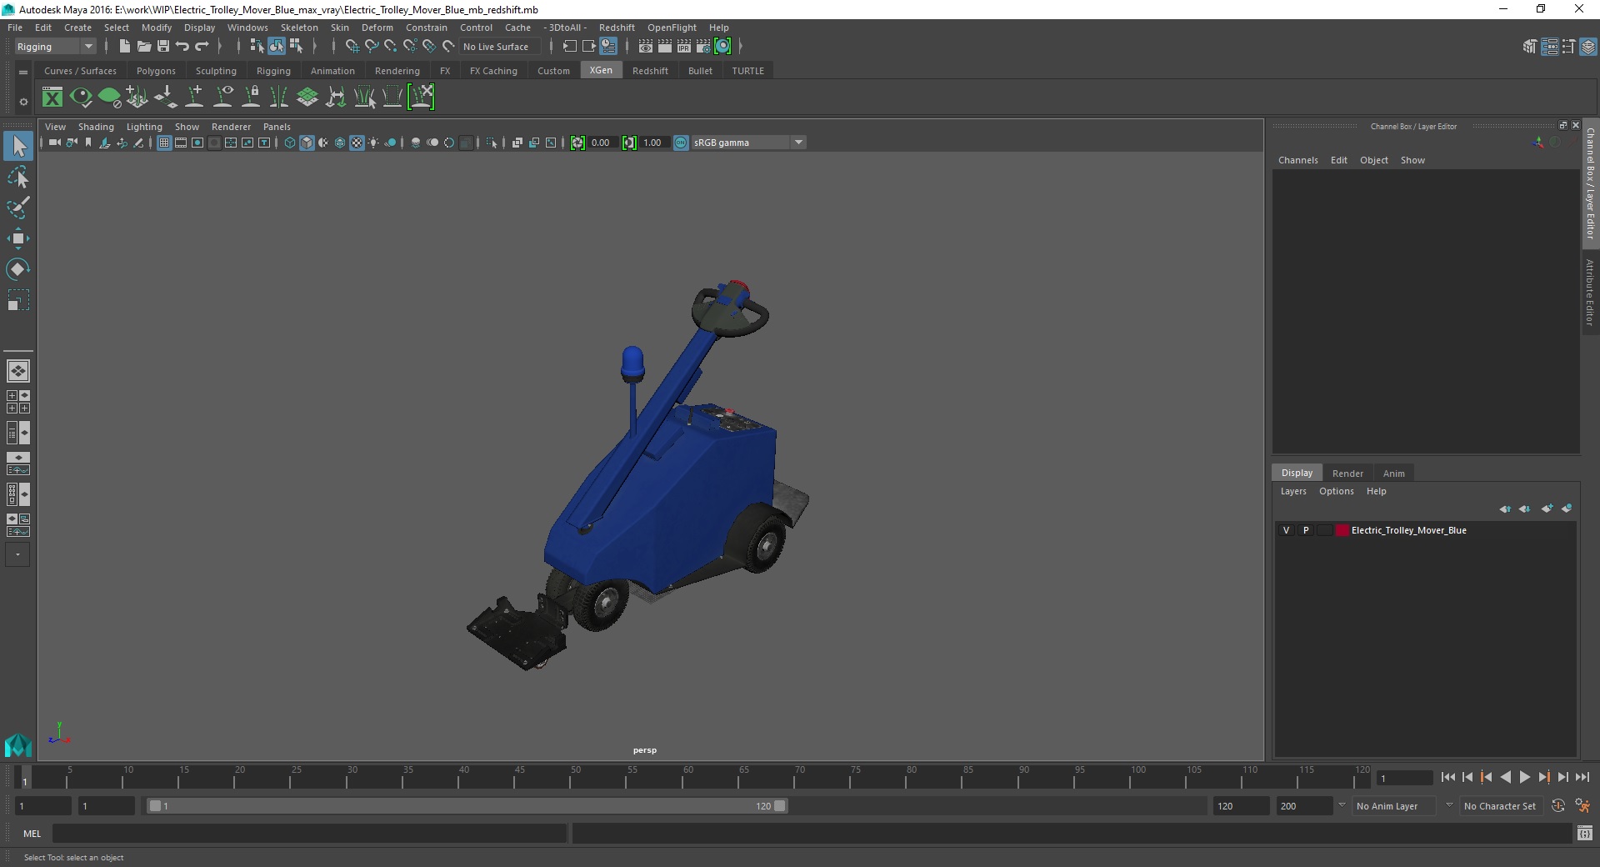Open the Attribute Editor side tab

pyautogui.click(x=1590, y=292)
